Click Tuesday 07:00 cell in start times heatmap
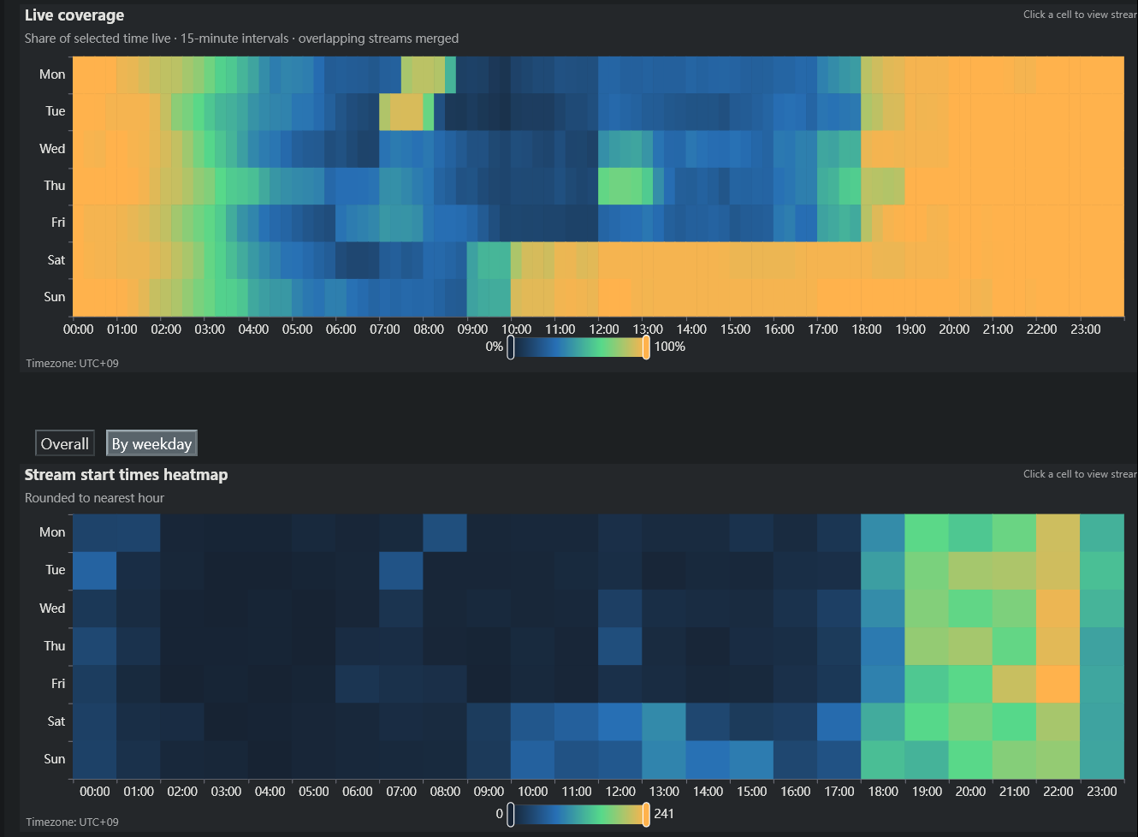 tap(401, 571)
